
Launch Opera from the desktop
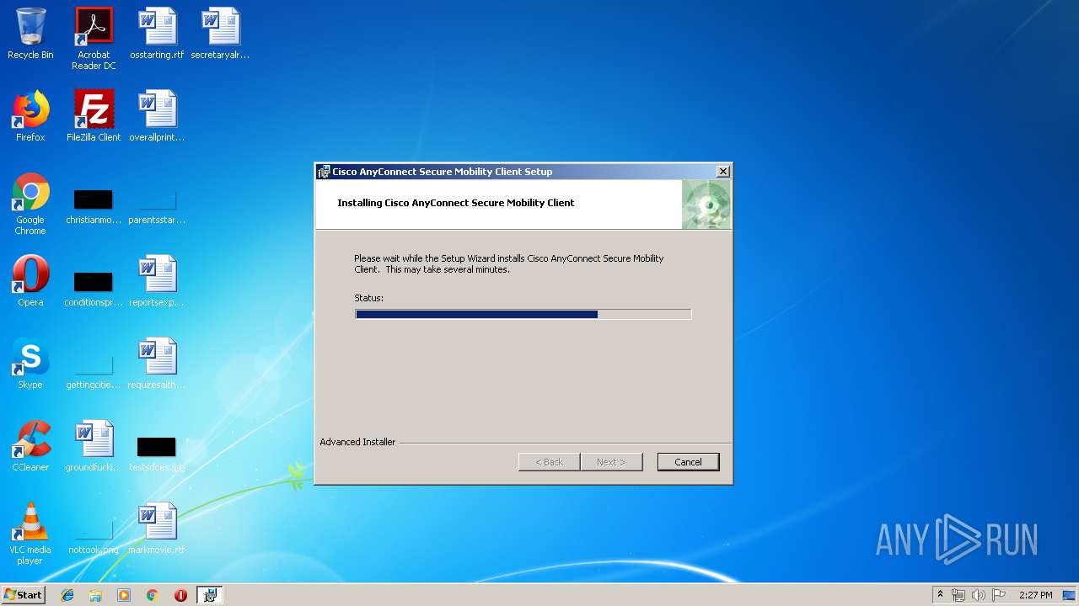click(x=30, y=281)
